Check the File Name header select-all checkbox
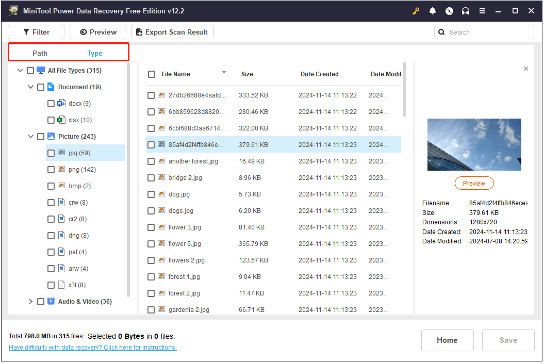This screenshot has height=363, width=544. (x=152, y=74)
